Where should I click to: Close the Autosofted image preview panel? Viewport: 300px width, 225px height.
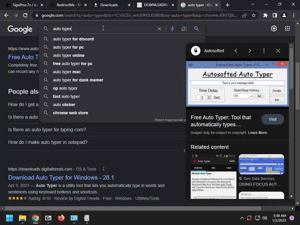[x=278, y=51]
